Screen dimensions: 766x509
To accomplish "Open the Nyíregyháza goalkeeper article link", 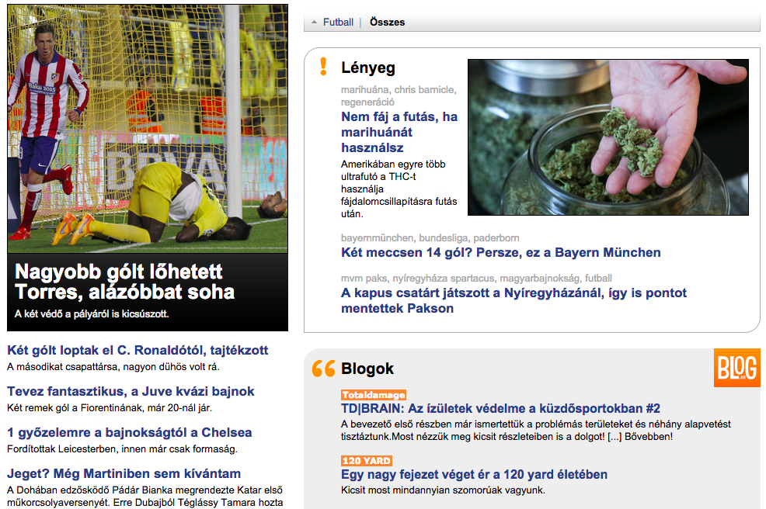I will point(514,300).
